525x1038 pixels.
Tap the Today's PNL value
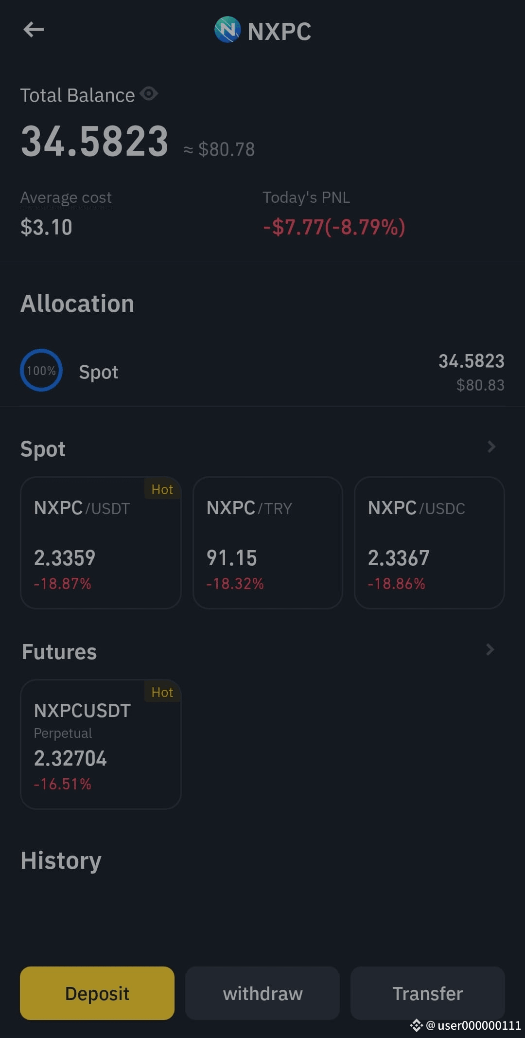[x=334, y=227]
